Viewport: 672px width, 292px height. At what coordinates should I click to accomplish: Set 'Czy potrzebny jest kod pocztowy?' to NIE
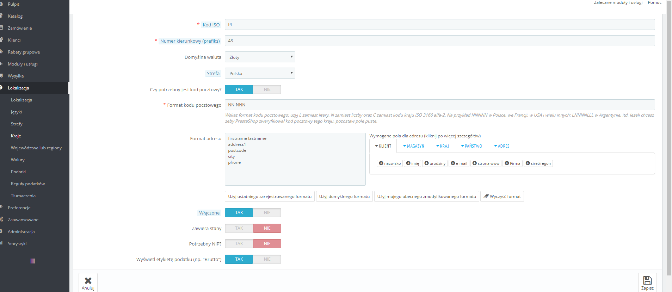click(x=267, y=89)
